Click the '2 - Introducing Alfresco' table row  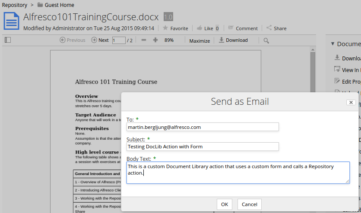[98, 190]
